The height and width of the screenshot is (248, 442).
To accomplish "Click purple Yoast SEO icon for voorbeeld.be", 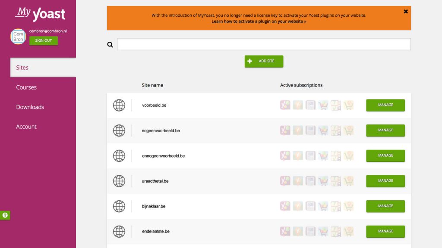I will pos(285,105).
